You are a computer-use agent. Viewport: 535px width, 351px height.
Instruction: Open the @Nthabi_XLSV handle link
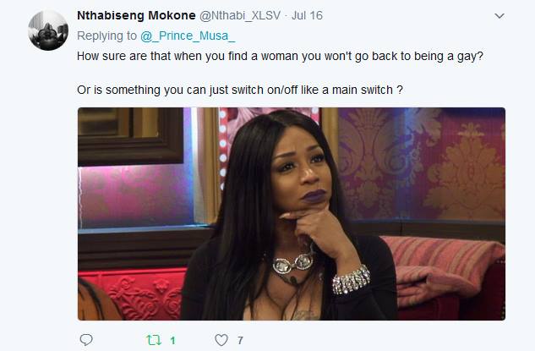point(240,16)
